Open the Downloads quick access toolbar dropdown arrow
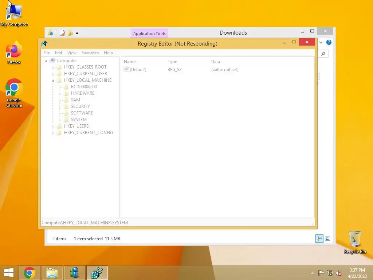This screenshot has height=280, width=373. click(77, 33)
